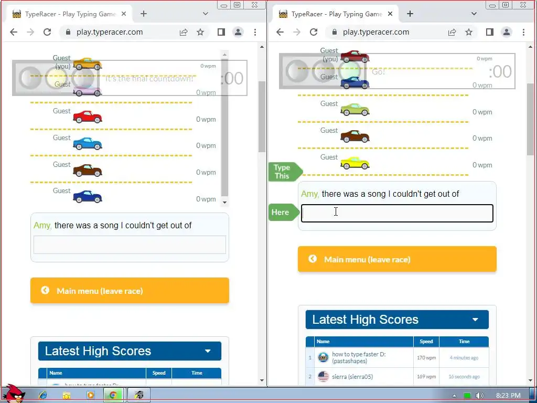Screen dimensions: 537x403
Task: Close the TypeRacer tab in the right window
Action: (390, 14)
